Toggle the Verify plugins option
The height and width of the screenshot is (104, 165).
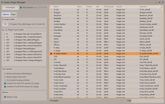click(x=21, y=8)
